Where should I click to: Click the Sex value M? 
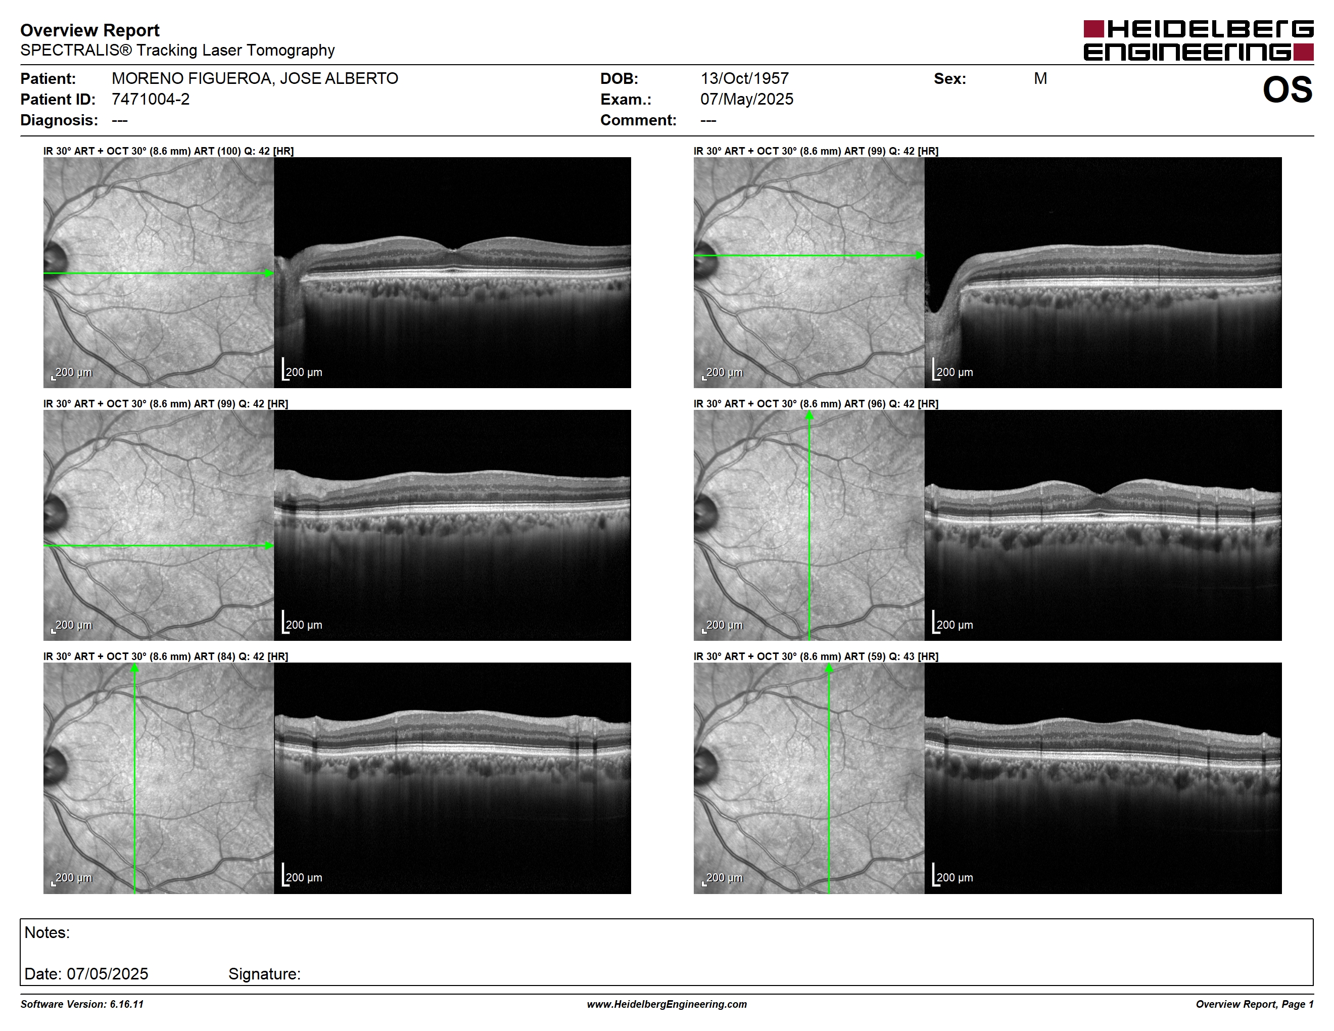click(1040, 78)
